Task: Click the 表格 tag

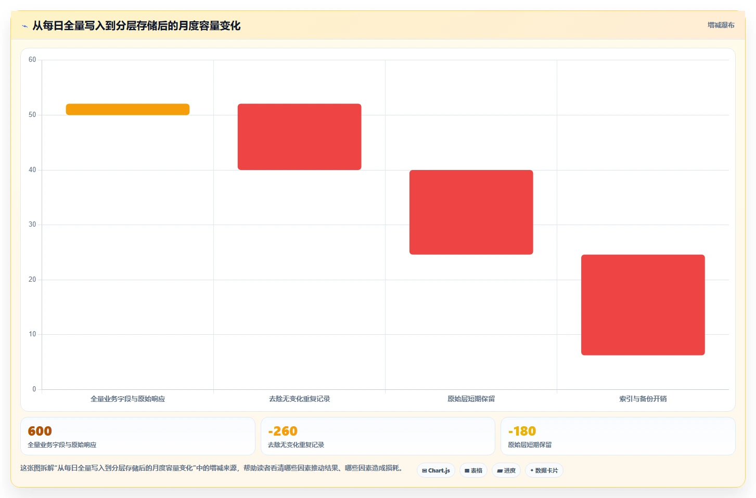Action: (x=473, y=470)
